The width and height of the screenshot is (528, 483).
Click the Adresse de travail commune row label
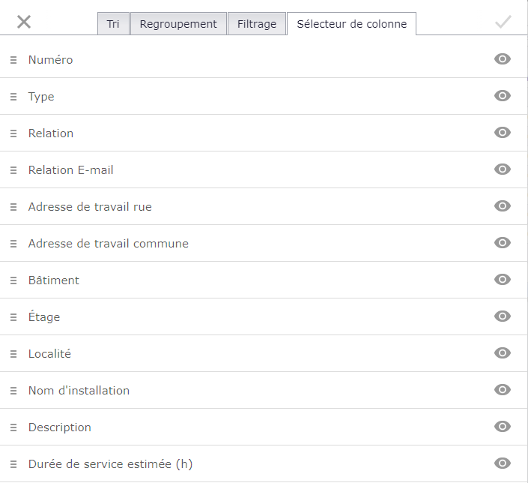[x=109, y=244]
